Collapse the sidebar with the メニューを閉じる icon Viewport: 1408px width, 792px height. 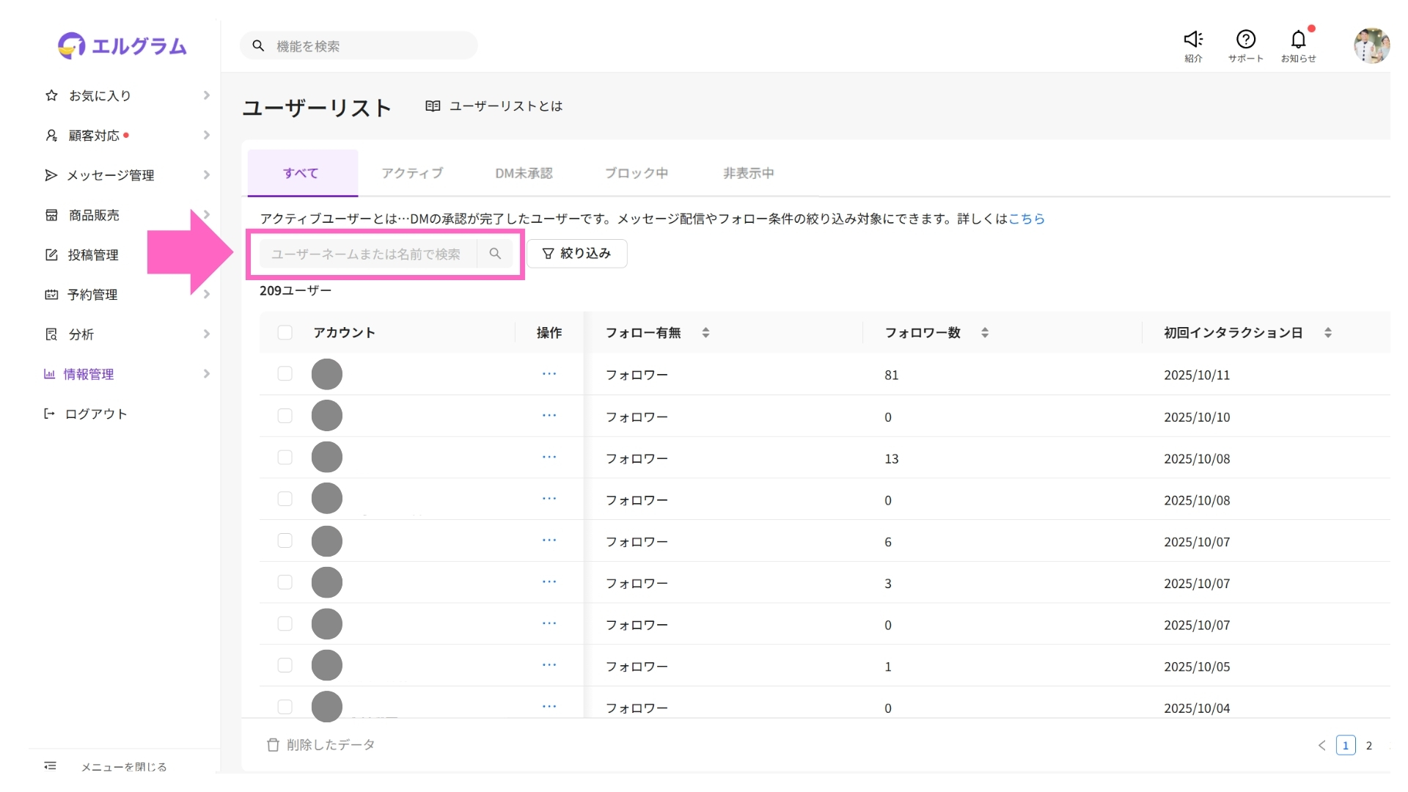[50, 766]
